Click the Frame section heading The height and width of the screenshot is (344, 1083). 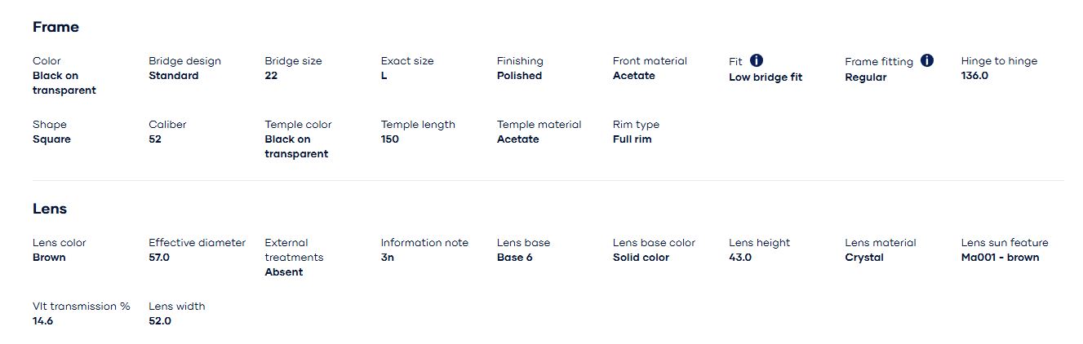[x=55, y=27]
